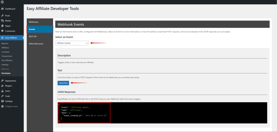
Task: Click the Pages icon in sidebar
Action: [2, 26]
